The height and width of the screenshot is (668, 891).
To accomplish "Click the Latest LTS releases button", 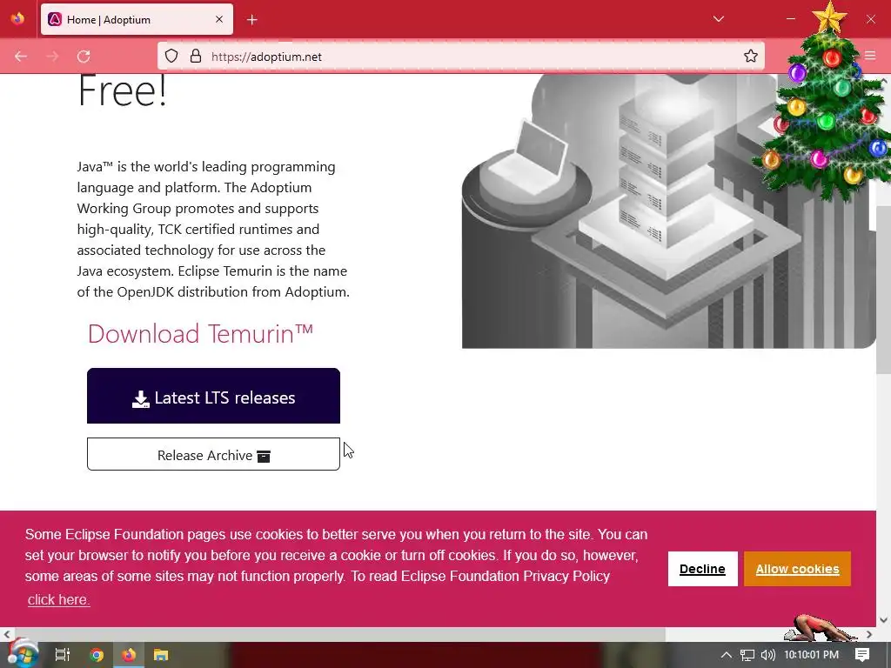I will (x=213, y=396).
